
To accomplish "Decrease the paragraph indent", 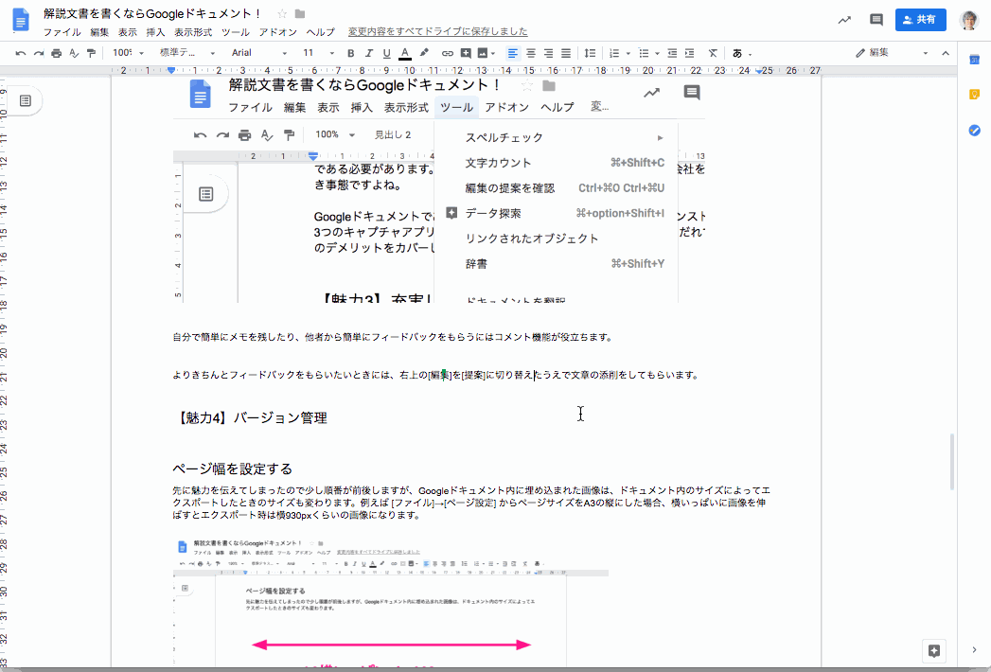I will [672, 53].
